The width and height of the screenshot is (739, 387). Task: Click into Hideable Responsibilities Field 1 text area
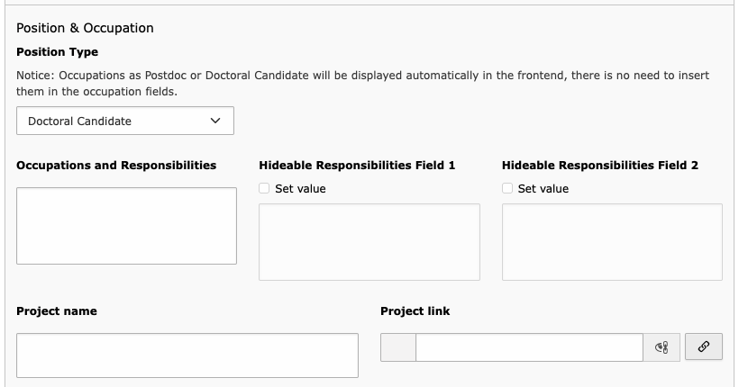[x=369, y=242]
